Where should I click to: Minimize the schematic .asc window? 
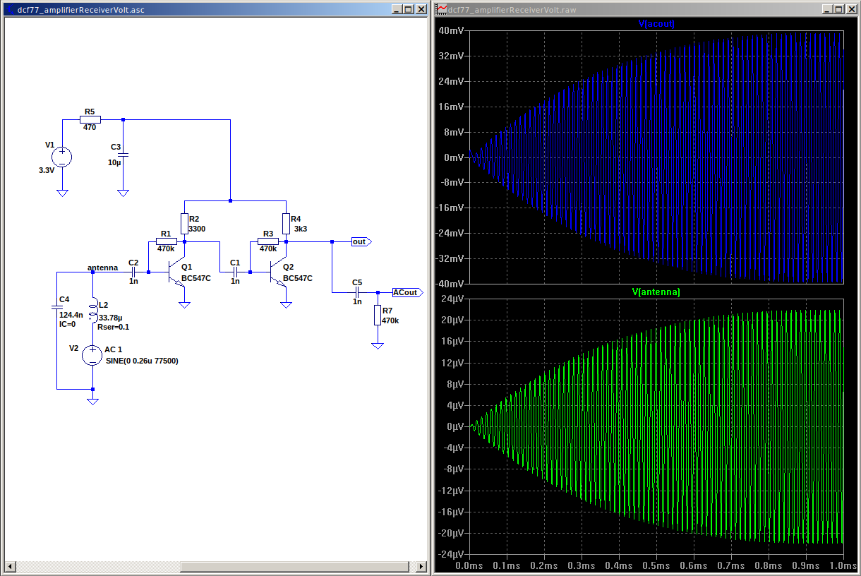click(397, 9)
